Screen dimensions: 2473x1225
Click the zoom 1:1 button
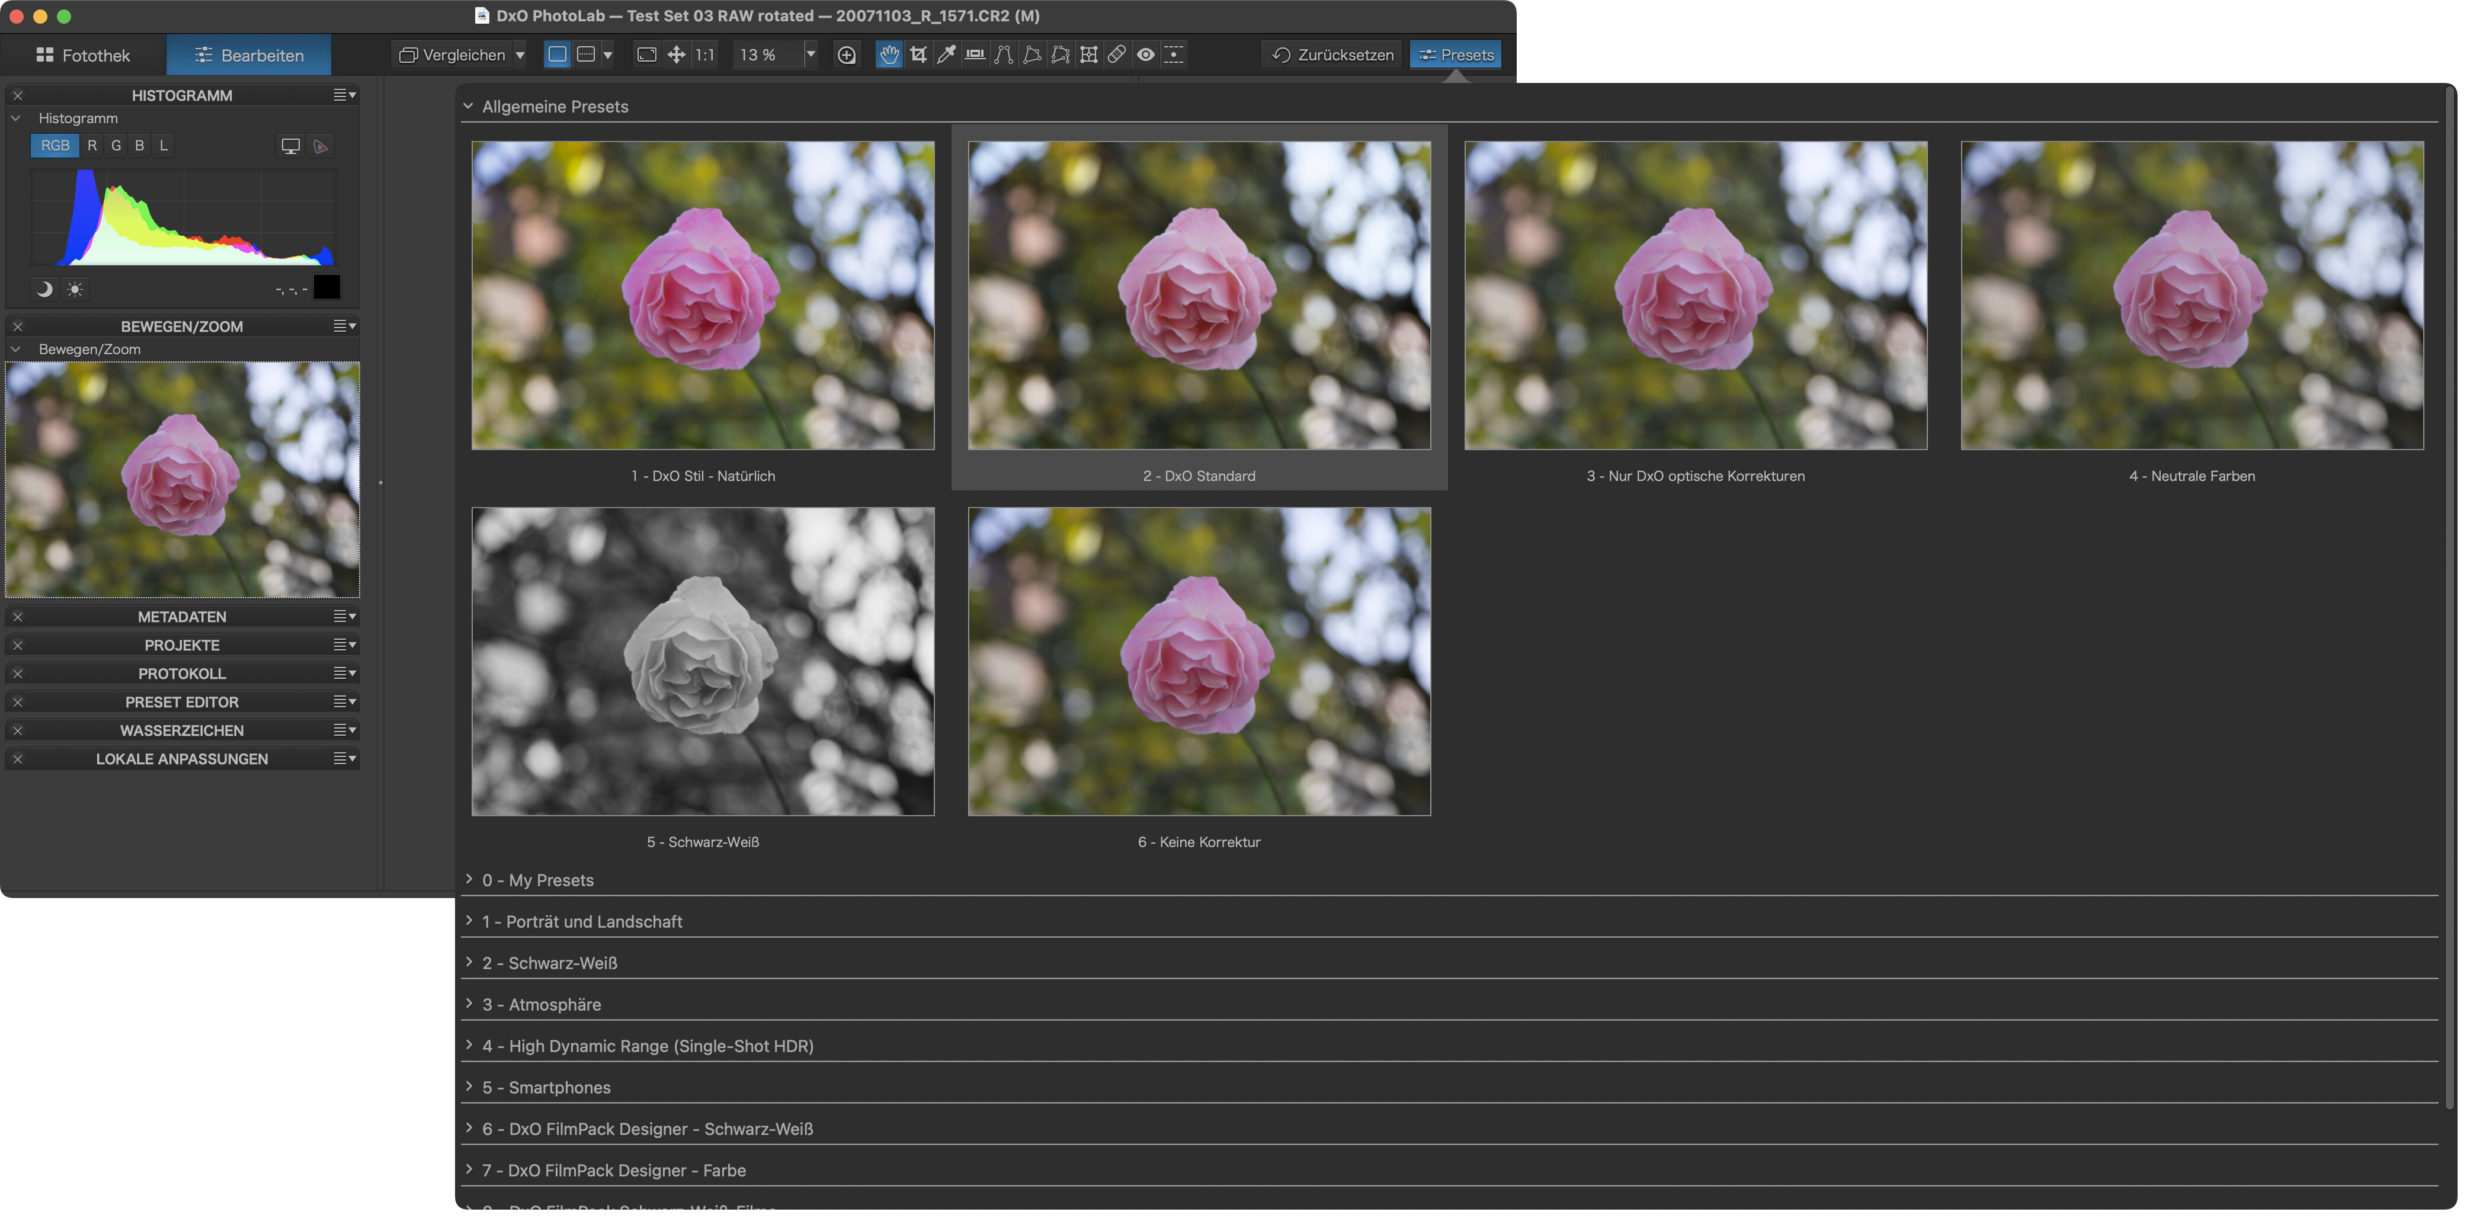(x=704, y=54)
